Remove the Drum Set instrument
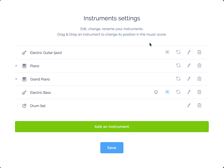 [x=199, y=106]
